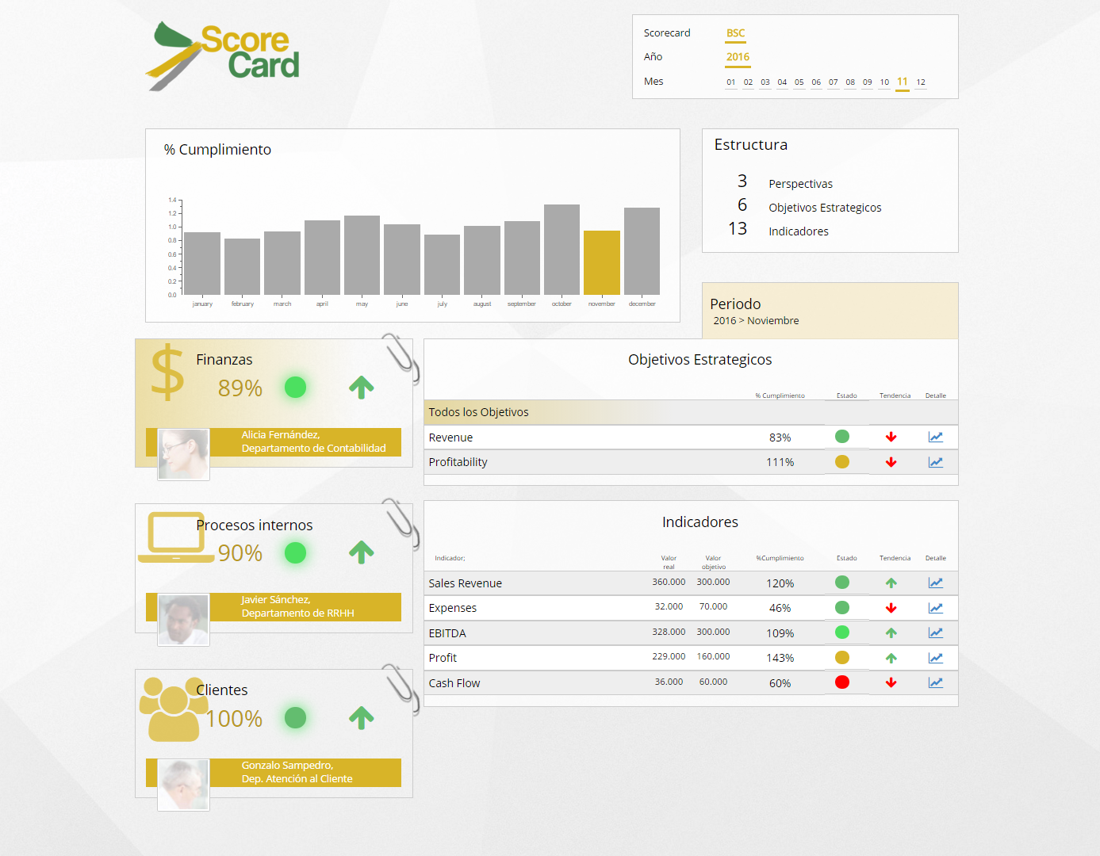Click the ScoreCard logo

pyautogui.click(x=223, y=54)
